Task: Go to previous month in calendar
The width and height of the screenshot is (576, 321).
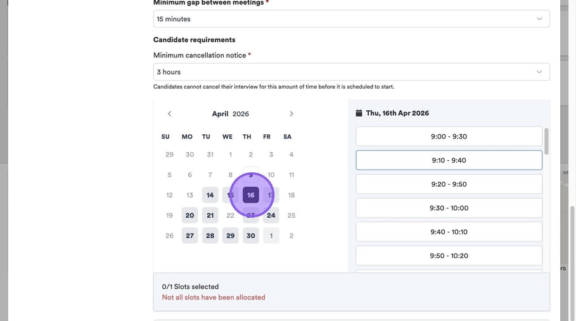Action: click(x=169, y=114)
